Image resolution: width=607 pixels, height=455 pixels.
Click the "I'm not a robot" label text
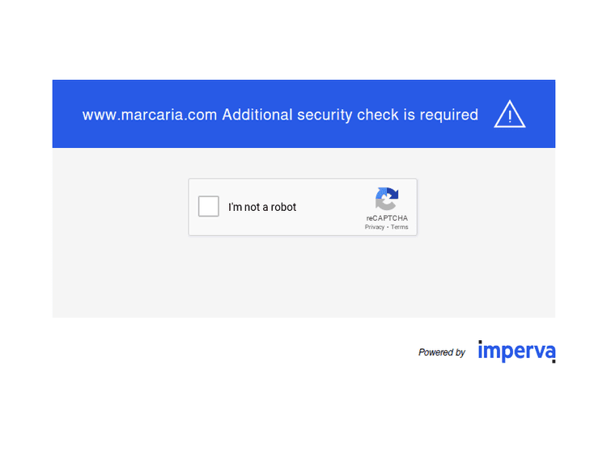(262, 208)
